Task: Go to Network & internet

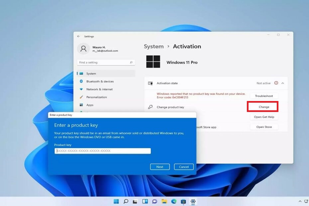Action: click(99, 89)
